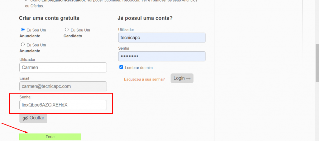This screenshot has height=141, width=319.
Task: Click the bold Candidato label text
Action: [x=73, y=36]
